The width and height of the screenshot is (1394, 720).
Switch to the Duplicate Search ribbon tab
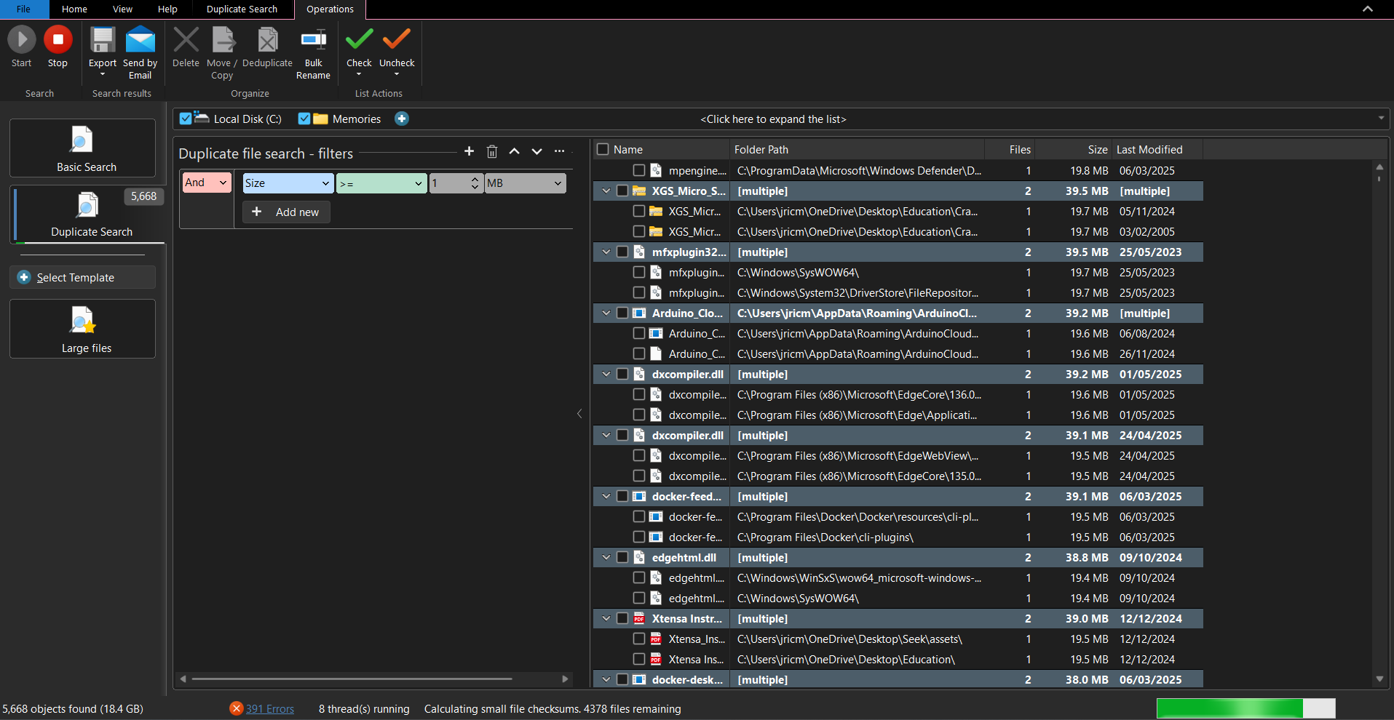point(242,9)
